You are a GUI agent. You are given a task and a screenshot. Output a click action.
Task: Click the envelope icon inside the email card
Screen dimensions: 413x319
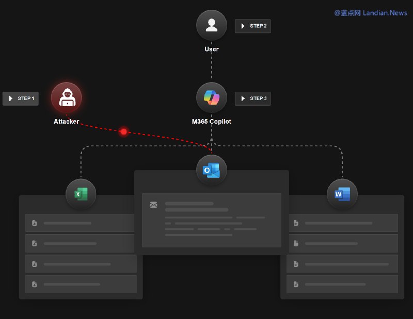click(x=153, y=205)
